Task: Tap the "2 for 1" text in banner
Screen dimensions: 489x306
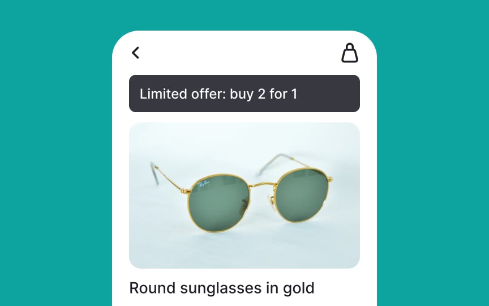Action: 277,94
